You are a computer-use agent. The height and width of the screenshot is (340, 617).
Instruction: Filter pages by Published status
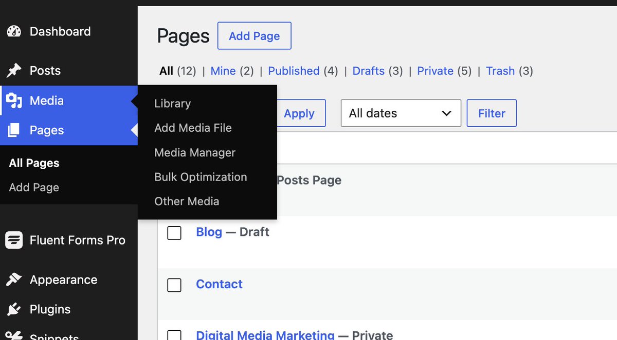pos(294,71)
